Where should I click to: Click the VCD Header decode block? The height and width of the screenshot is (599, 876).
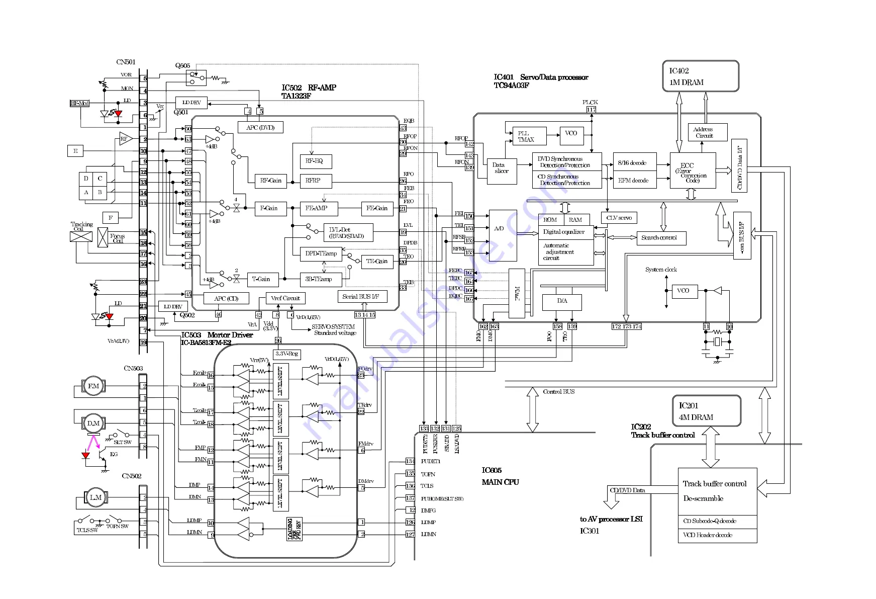(717, 536)
